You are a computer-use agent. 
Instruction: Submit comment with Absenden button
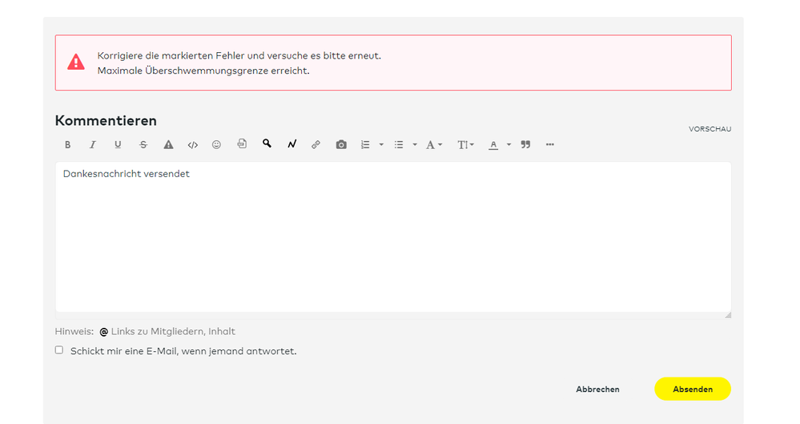693,389
